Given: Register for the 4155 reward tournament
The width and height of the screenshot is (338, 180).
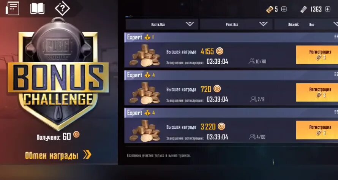Looking at the screenshot, I should point(317,55).
